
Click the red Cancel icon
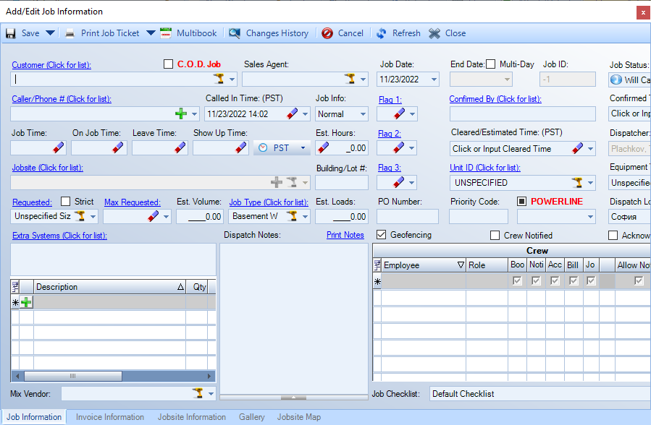(x=327, y=33)
